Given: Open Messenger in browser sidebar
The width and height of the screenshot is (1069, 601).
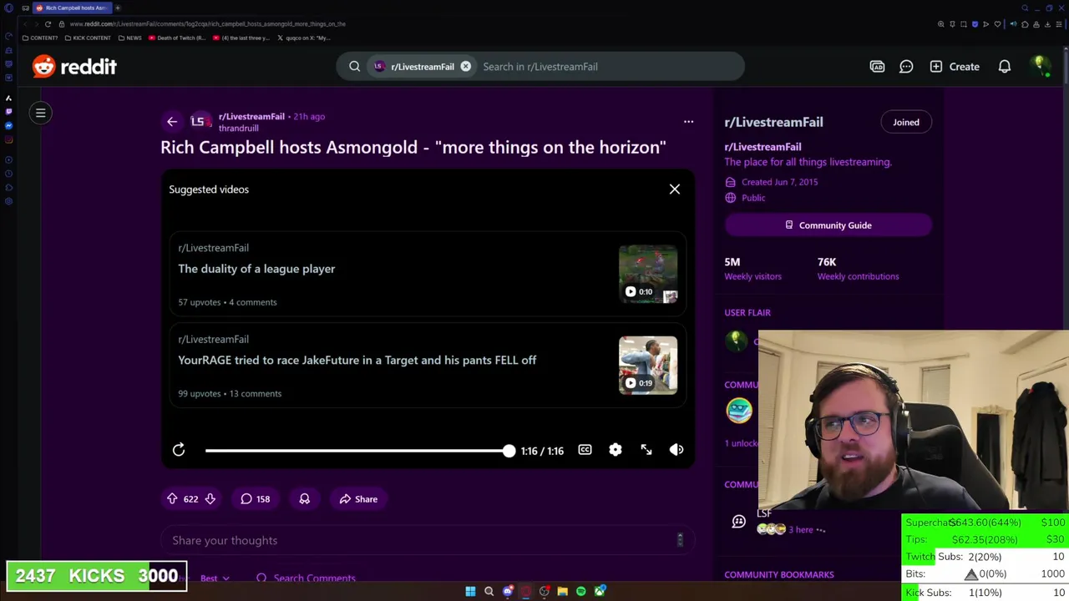Looking at the screenshot, I should coord(8,125).
